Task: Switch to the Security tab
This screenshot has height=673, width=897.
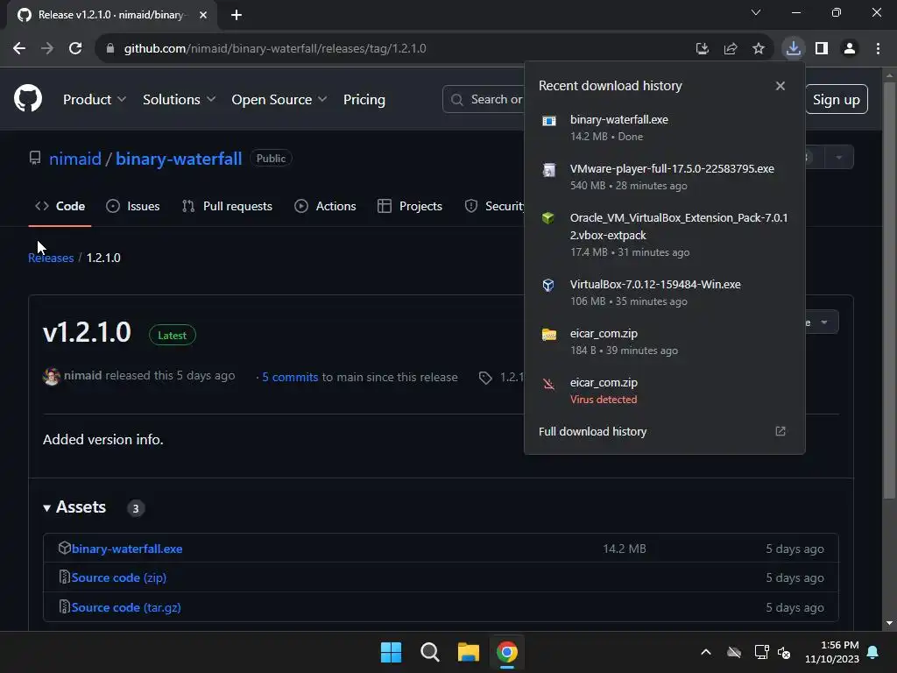Action: click(x=494, y=206)
